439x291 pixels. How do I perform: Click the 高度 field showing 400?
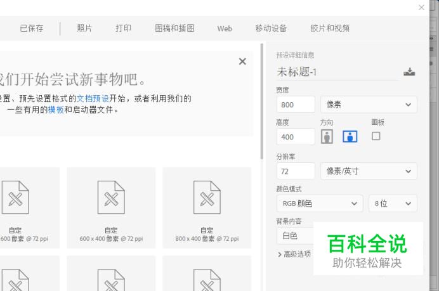tap(296, 137)
